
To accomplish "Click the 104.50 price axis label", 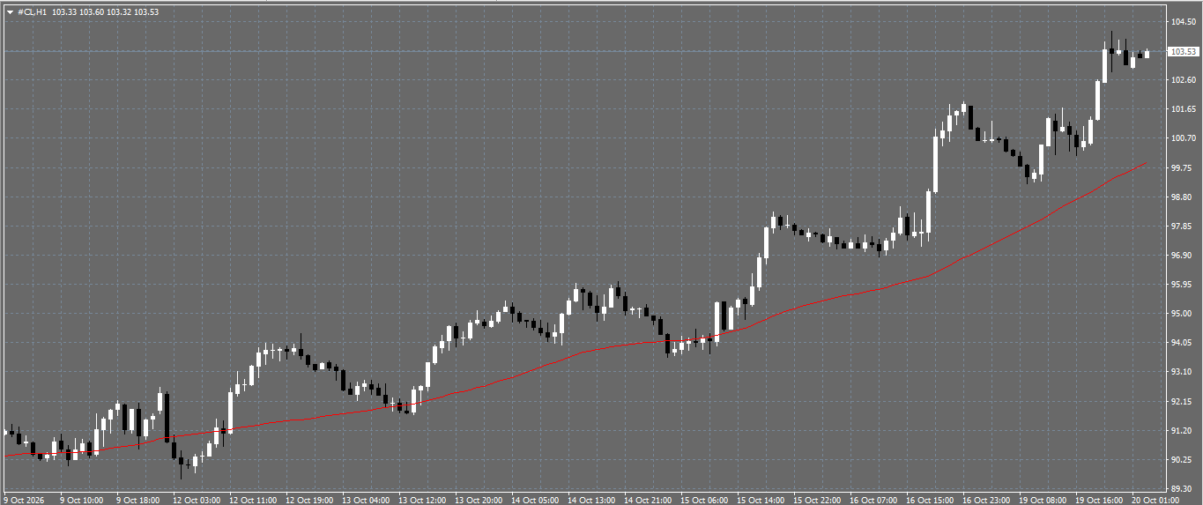I will click(1183, 22).
